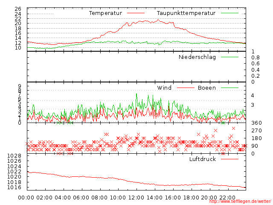Click 0.8 on the Niederschlag axis
273x205 pixels.
256,58
